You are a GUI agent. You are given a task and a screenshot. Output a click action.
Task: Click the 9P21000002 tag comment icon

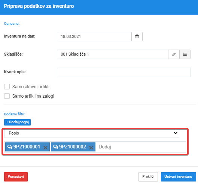pos(55,147)
